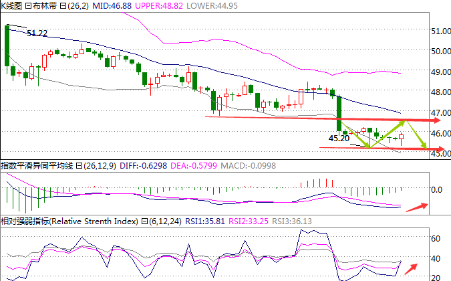Select the large green candlestick at chart start

coord(7,45)
